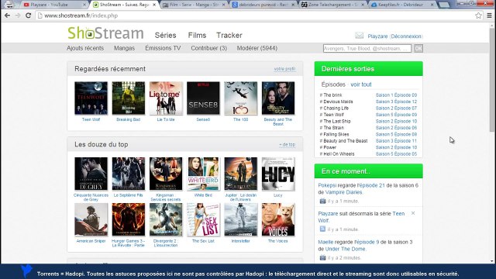
Task: Open Falling Skies Saison 5 Épisode 08
Action: tap(396, 134)
